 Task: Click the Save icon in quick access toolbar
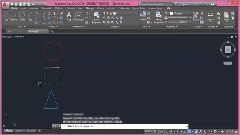click(20, 4)
